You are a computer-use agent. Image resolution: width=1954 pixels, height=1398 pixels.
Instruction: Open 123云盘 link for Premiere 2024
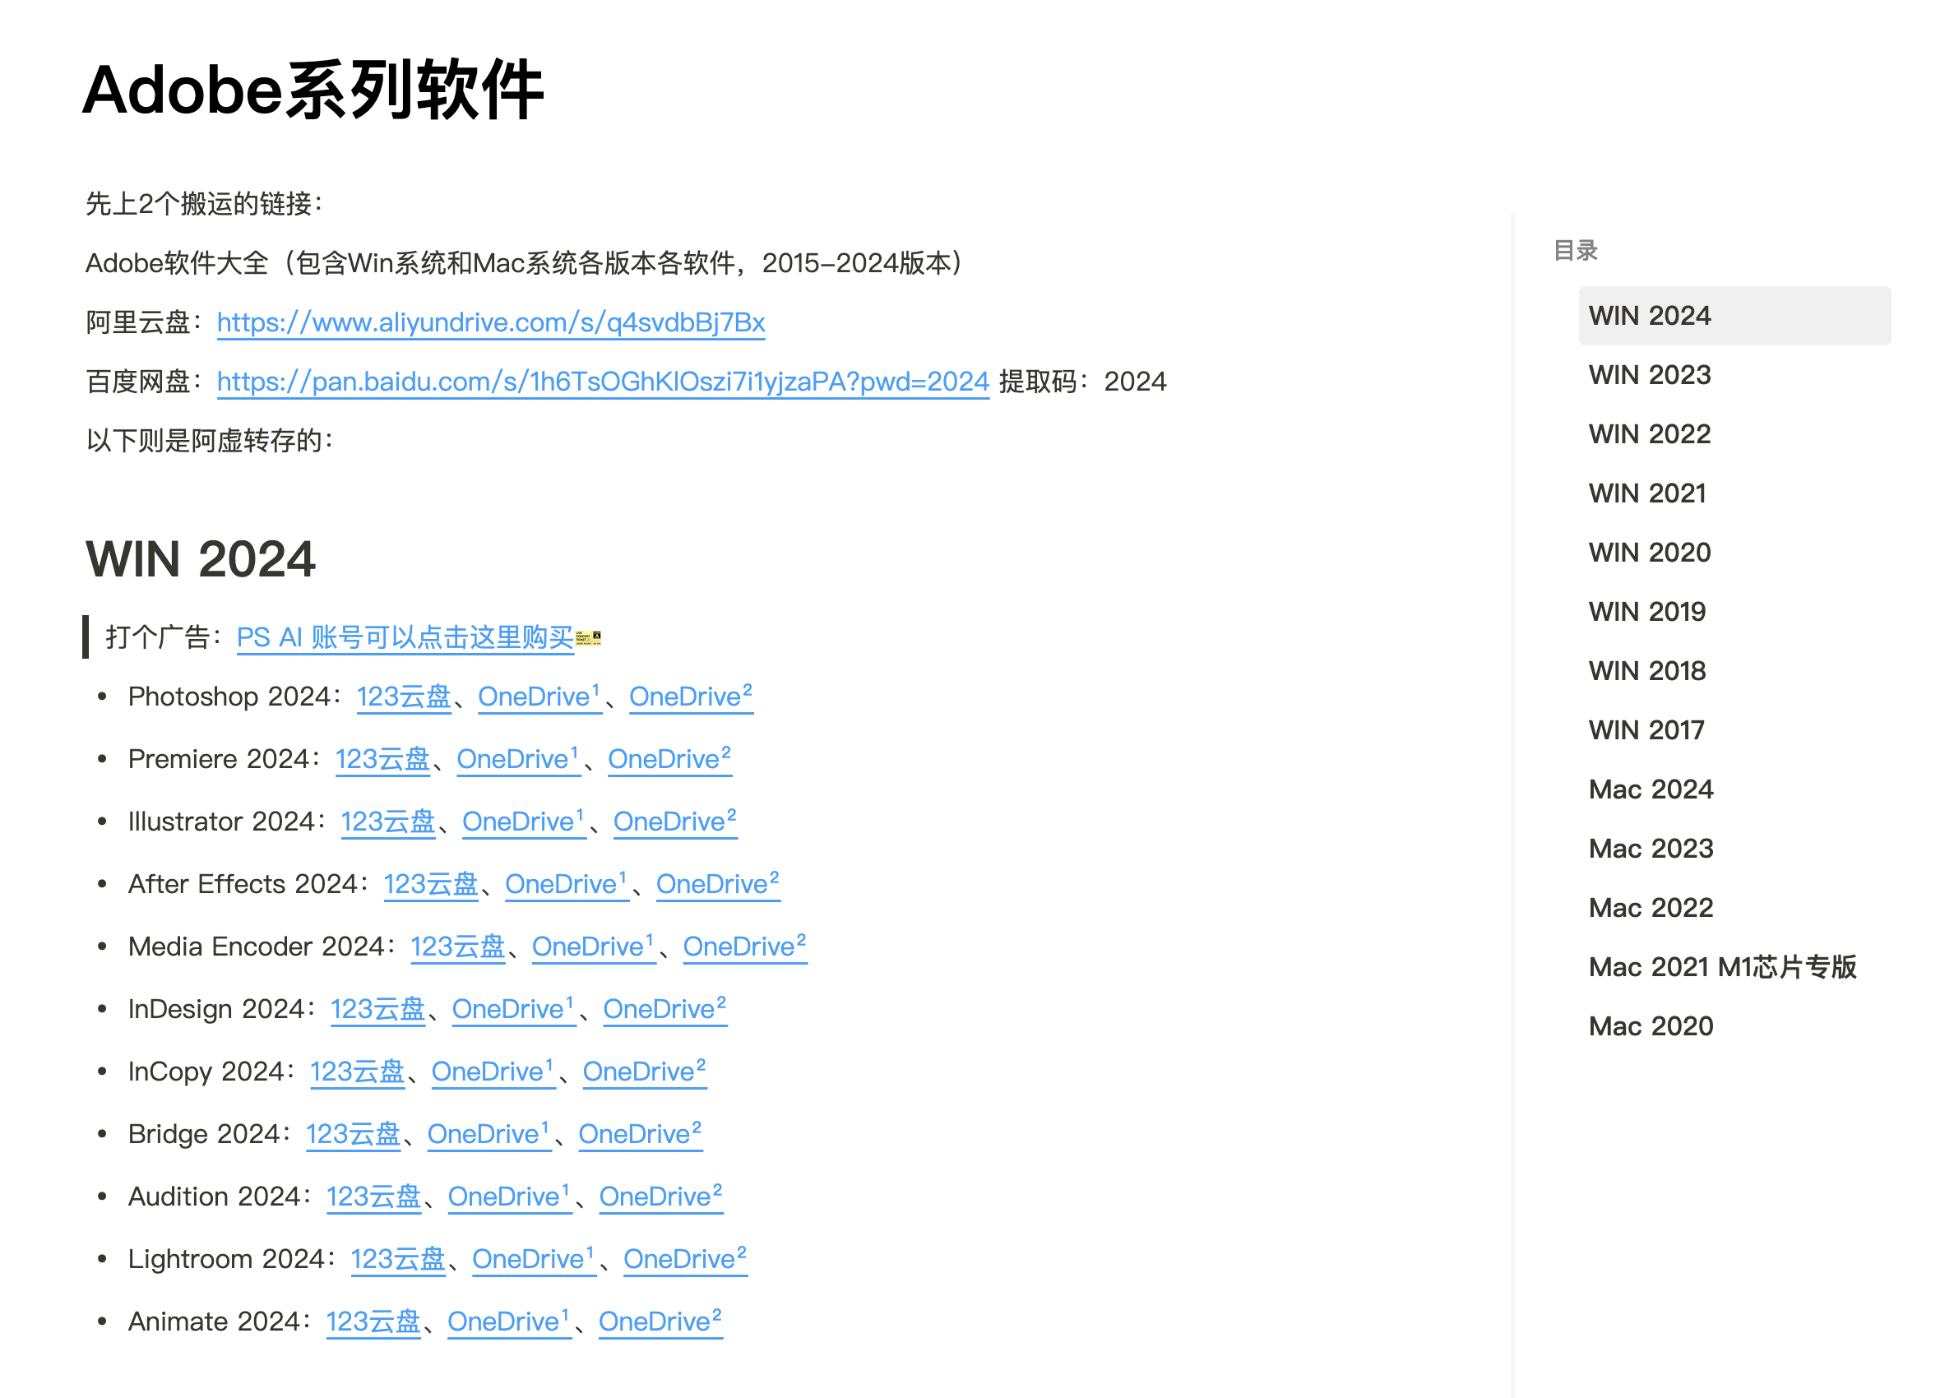[382, 759]
